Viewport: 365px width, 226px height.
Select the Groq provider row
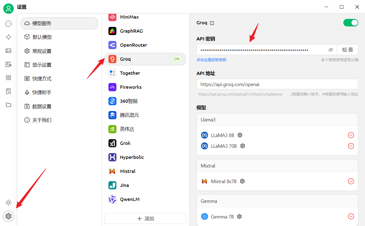[145, 59]
